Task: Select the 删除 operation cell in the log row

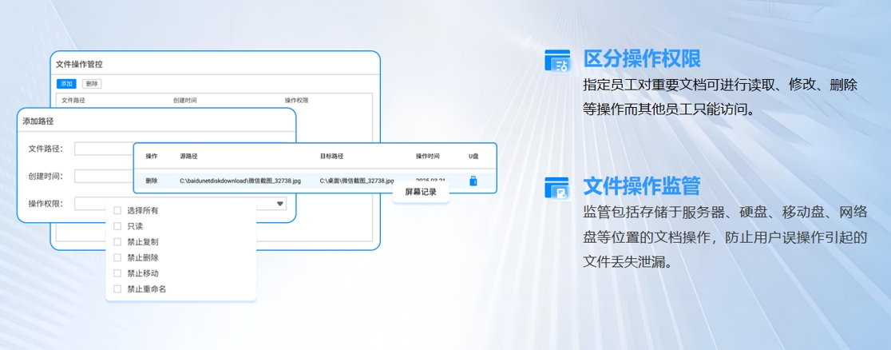Action: 151,181
